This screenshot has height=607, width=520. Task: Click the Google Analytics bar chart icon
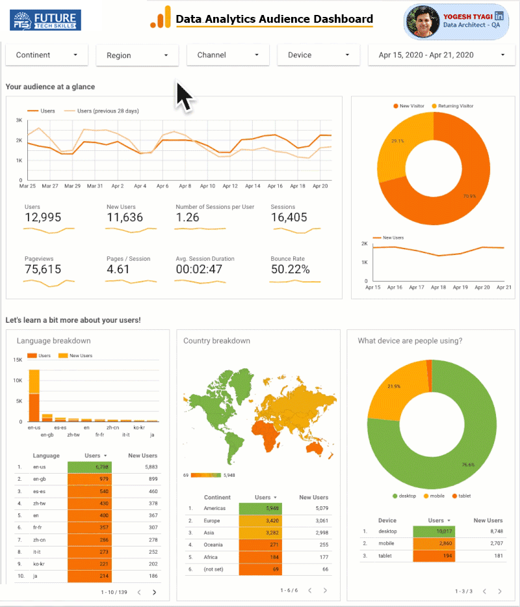coord(161,18)
